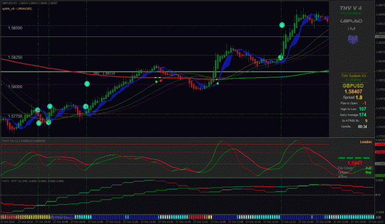Click the 3x ATR(5) SL value 9

[366, 121]
